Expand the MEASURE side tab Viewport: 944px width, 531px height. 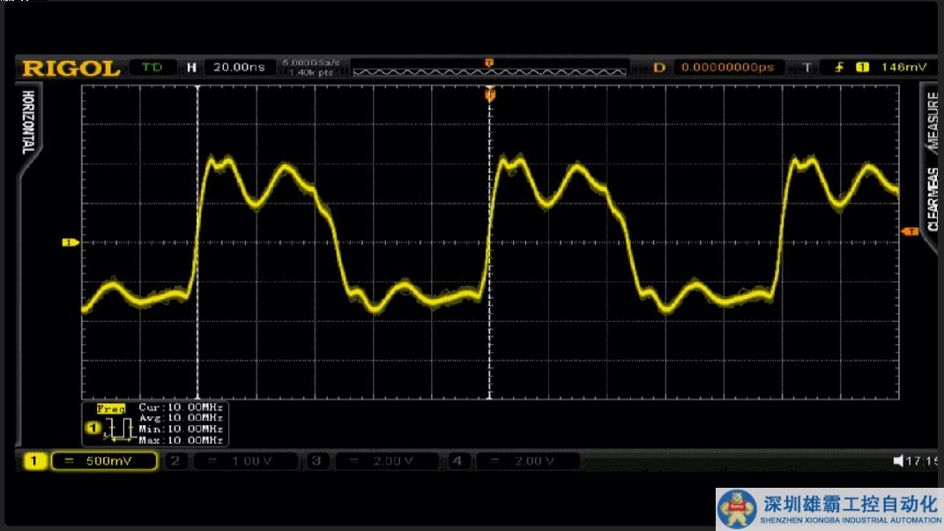coord(931,121)
